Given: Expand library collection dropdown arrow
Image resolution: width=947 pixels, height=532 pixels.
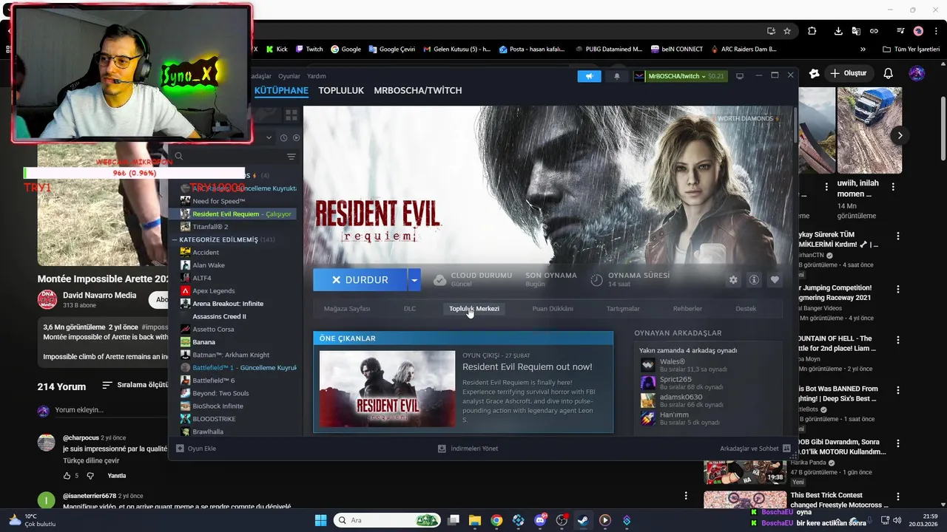Looking at the screenshot, I should click(x=269, y=137).
